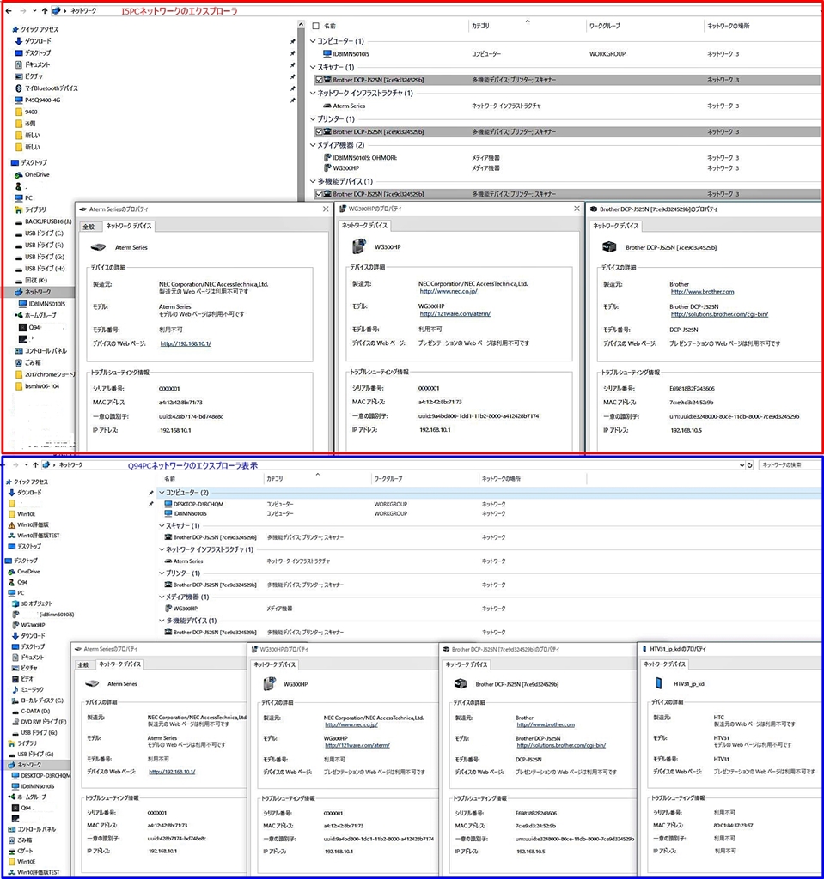Image resolution: width=824 pixels, height=879 pixels.
Task: Uncheck Brother DCP-J525N under 多機能デバイス in I5PC
Action: point(319,194)
